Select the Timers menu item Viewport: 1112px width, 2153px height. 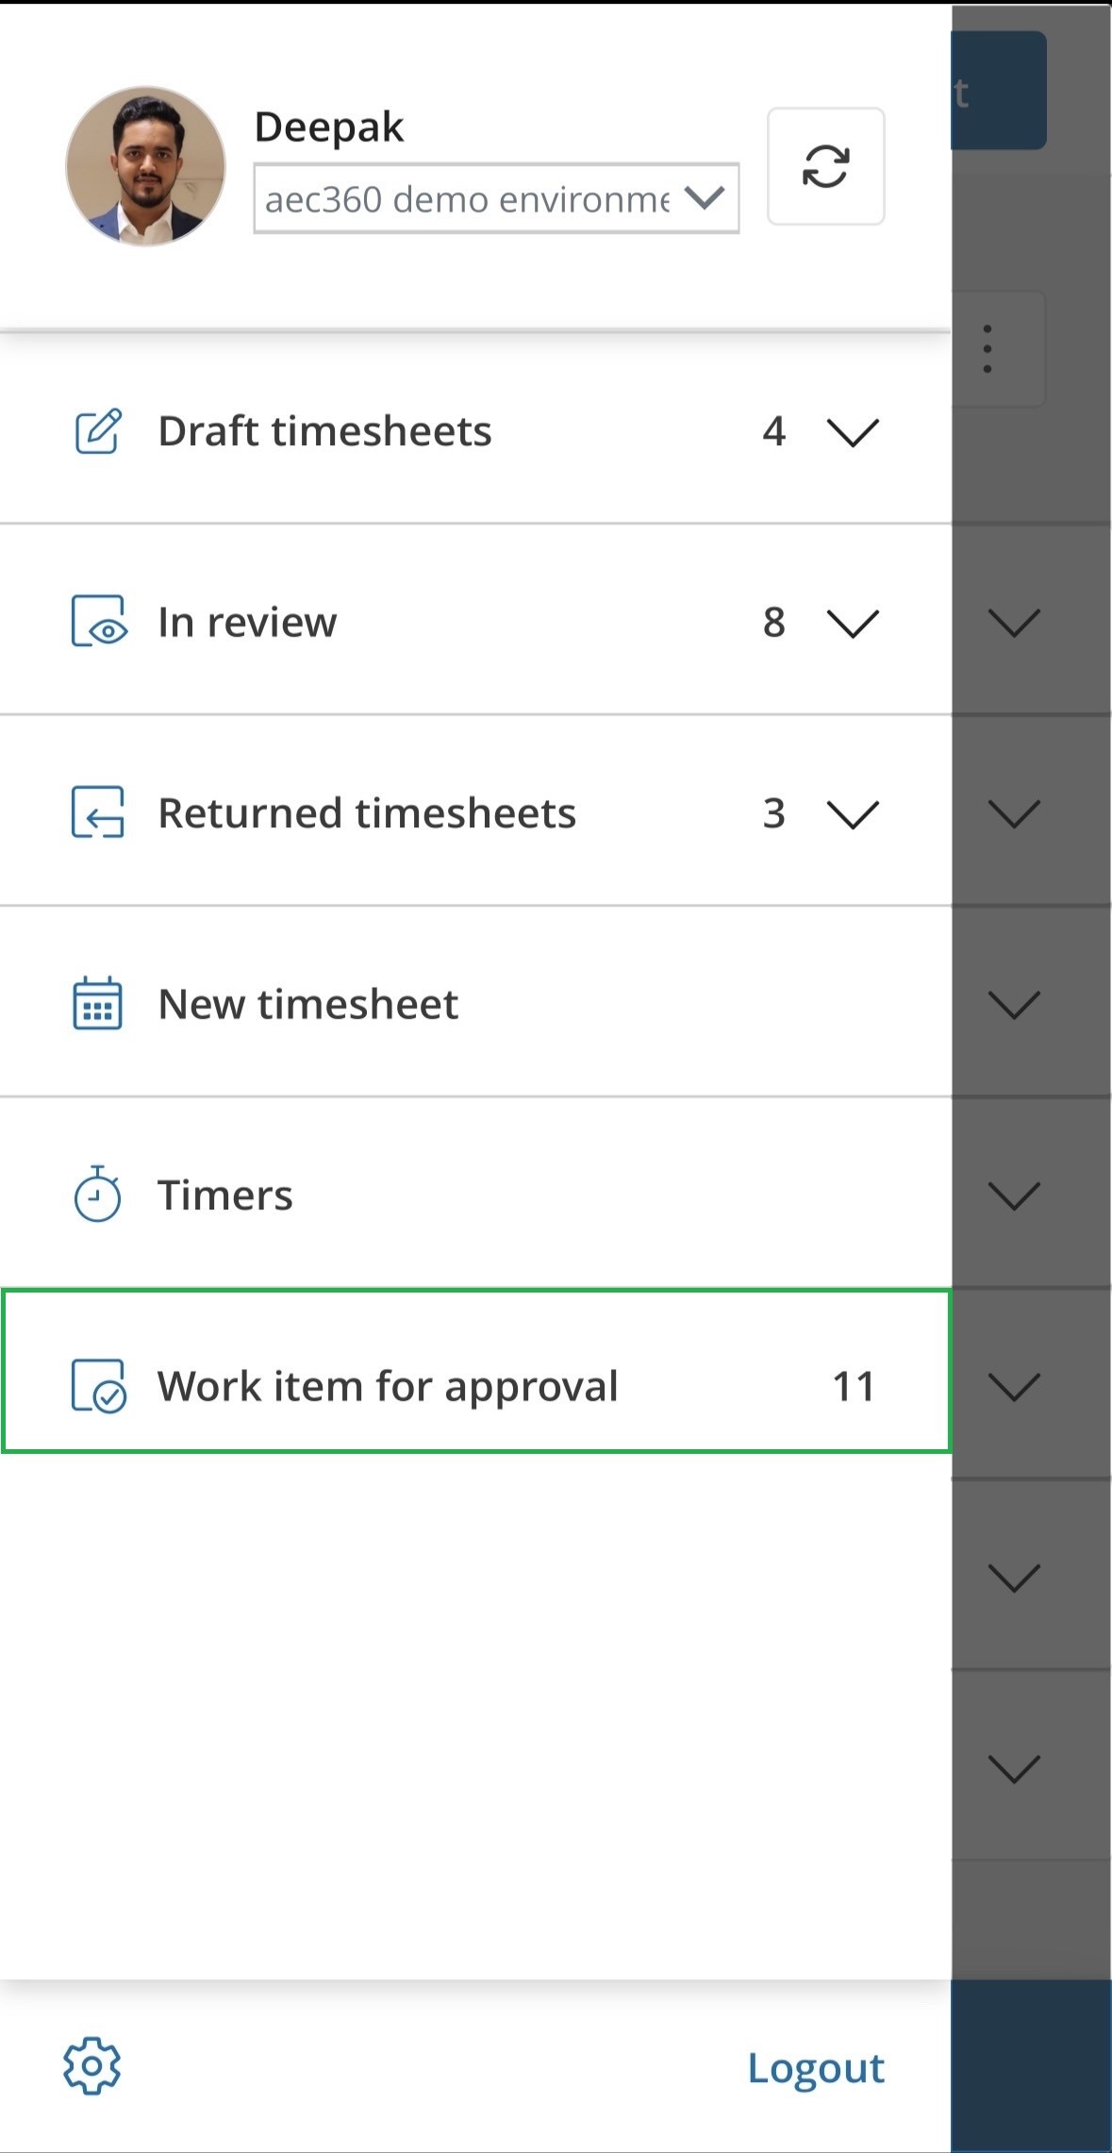[224, 1195]
